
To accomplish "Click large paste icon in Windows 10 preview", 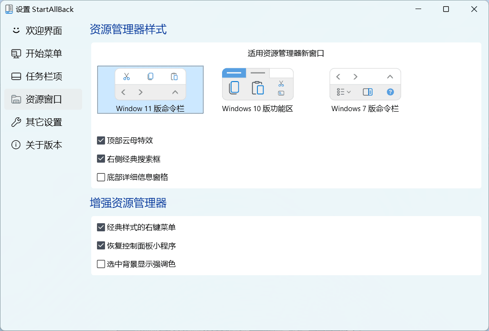I will pyautogui.click(x=257, y=87).
